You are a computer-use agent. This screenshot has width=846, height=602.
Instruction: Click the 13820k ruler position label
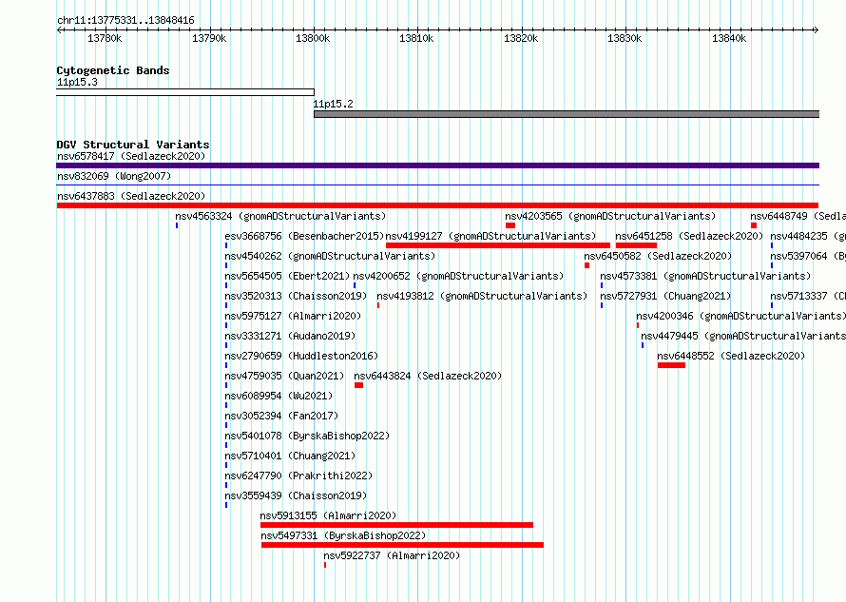coord(521,38)
